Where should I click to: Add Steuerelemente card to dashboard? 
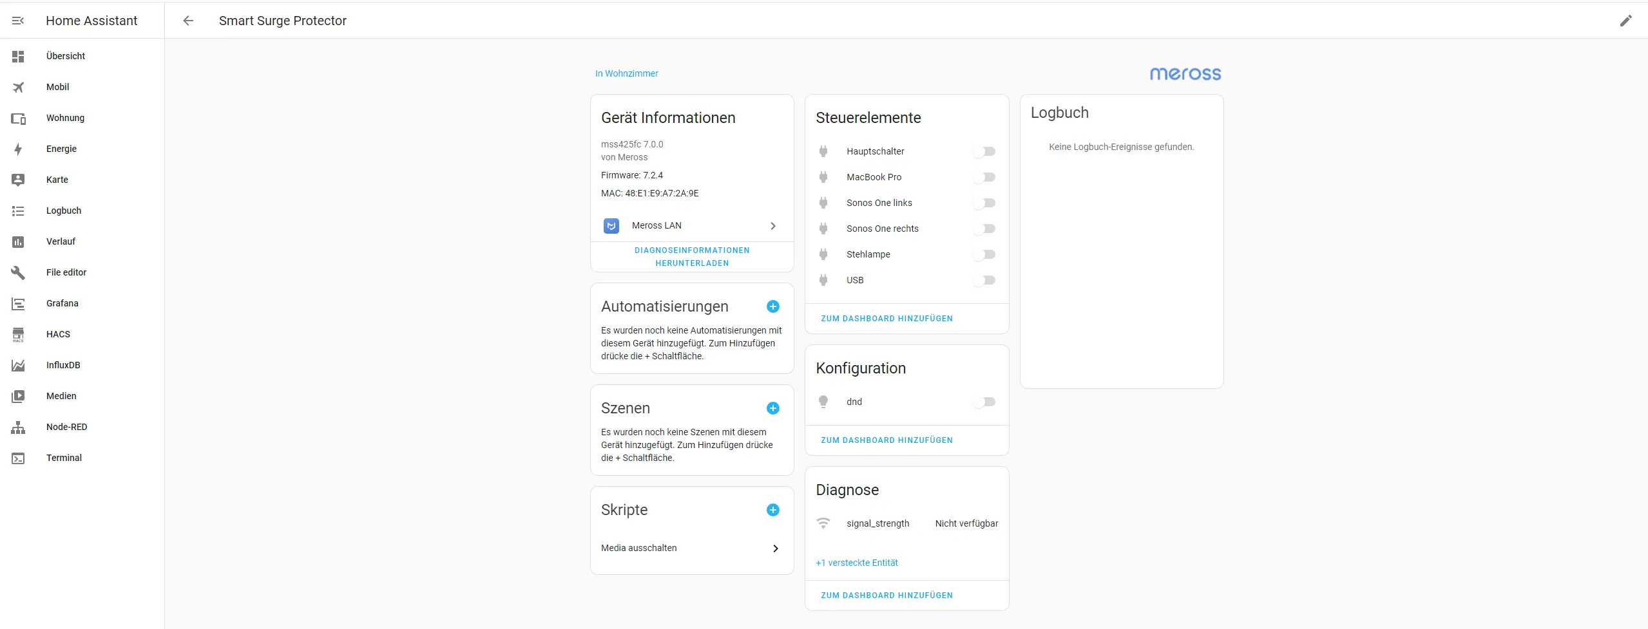(x=886, y=319)
